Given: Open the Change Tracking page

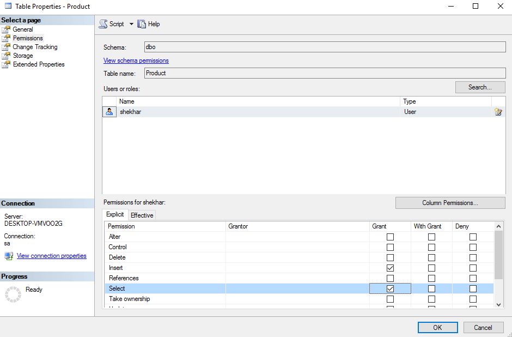Looking at the screenshot, I should tap(34, 46).
